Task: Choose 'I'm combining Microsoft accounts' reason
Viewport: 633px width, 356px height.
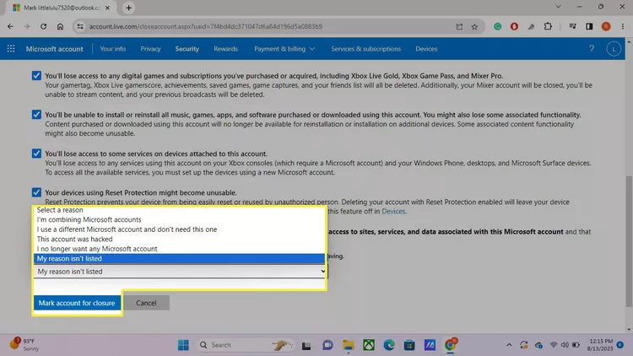Action: tap(179, 219)
